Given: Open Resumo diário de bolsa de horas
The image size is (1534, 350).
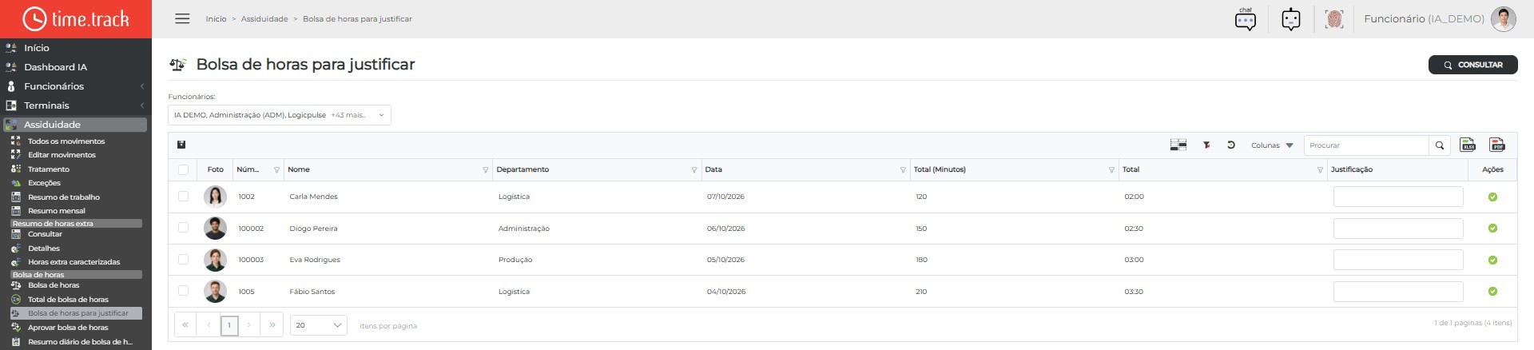Looking at the screenshot, I should click(x=80, y=342).
